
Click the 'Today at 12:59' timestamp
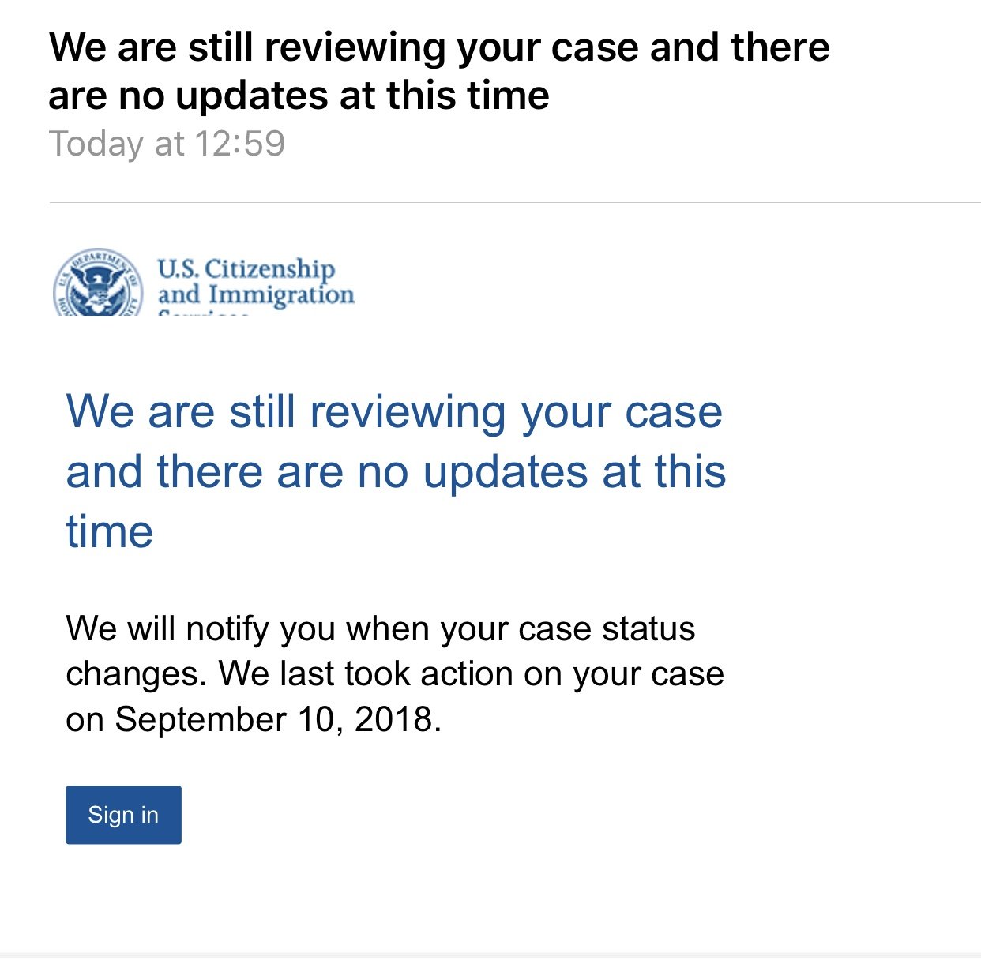click(x=167, y=144)
